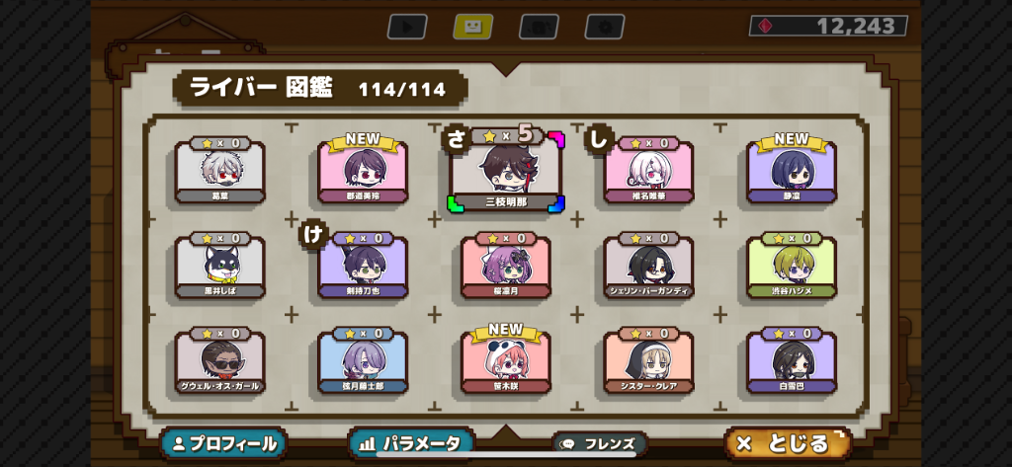This screenshot has width=1012, height=467.
Task: Tap the red gem currency counter
Action: [x=828, y=26]
